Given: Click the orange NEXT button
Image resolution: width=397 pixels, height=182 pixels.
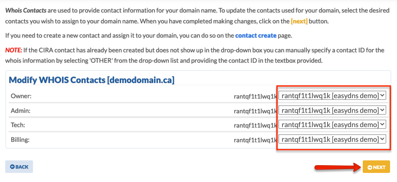Looking at the screenshot, I should click(x=376, y=167).
